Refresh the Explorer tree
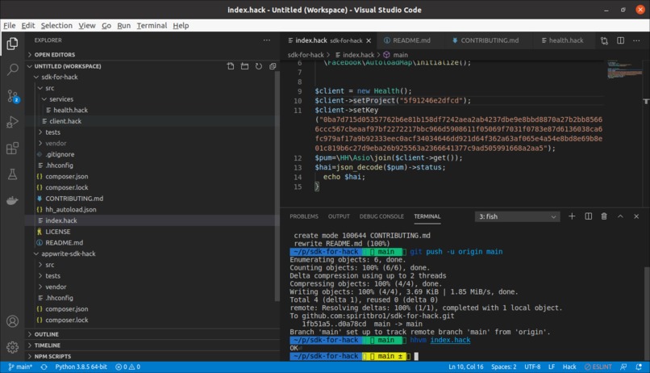Image resolution: width=650 pixels, height=373 pixels. 259,66
